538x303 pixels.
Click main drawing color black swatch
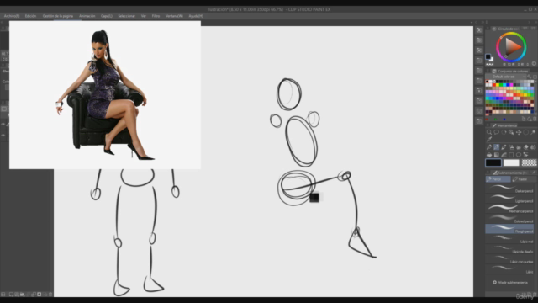493,162
